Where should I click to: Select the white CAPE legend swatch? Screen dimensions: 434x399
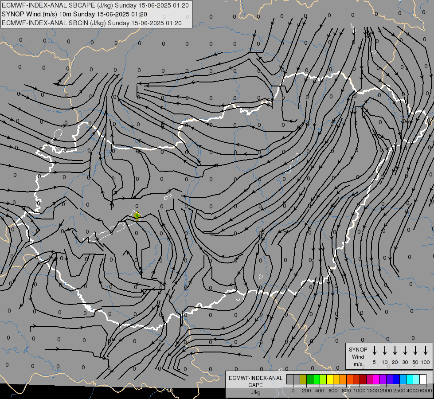[x=423, y=379]
